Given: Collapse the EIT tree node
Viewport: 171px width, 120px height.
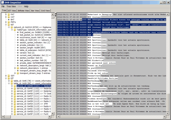Looking at the screenshot, I should click(x=6, y=78).
